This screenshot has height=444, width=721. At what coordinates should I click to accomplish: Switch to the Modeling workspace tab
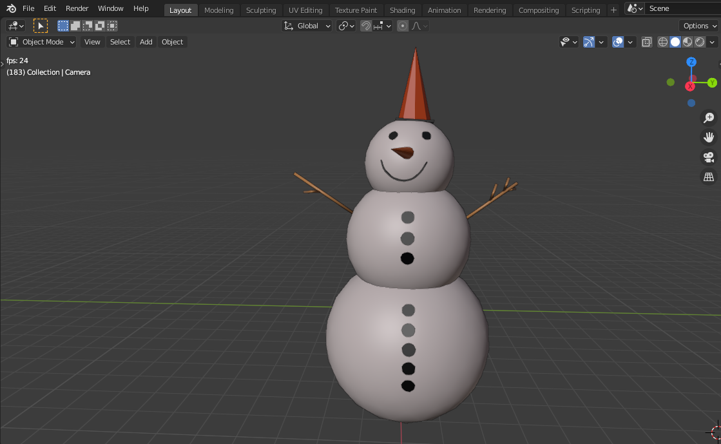(x=218, y=10)
